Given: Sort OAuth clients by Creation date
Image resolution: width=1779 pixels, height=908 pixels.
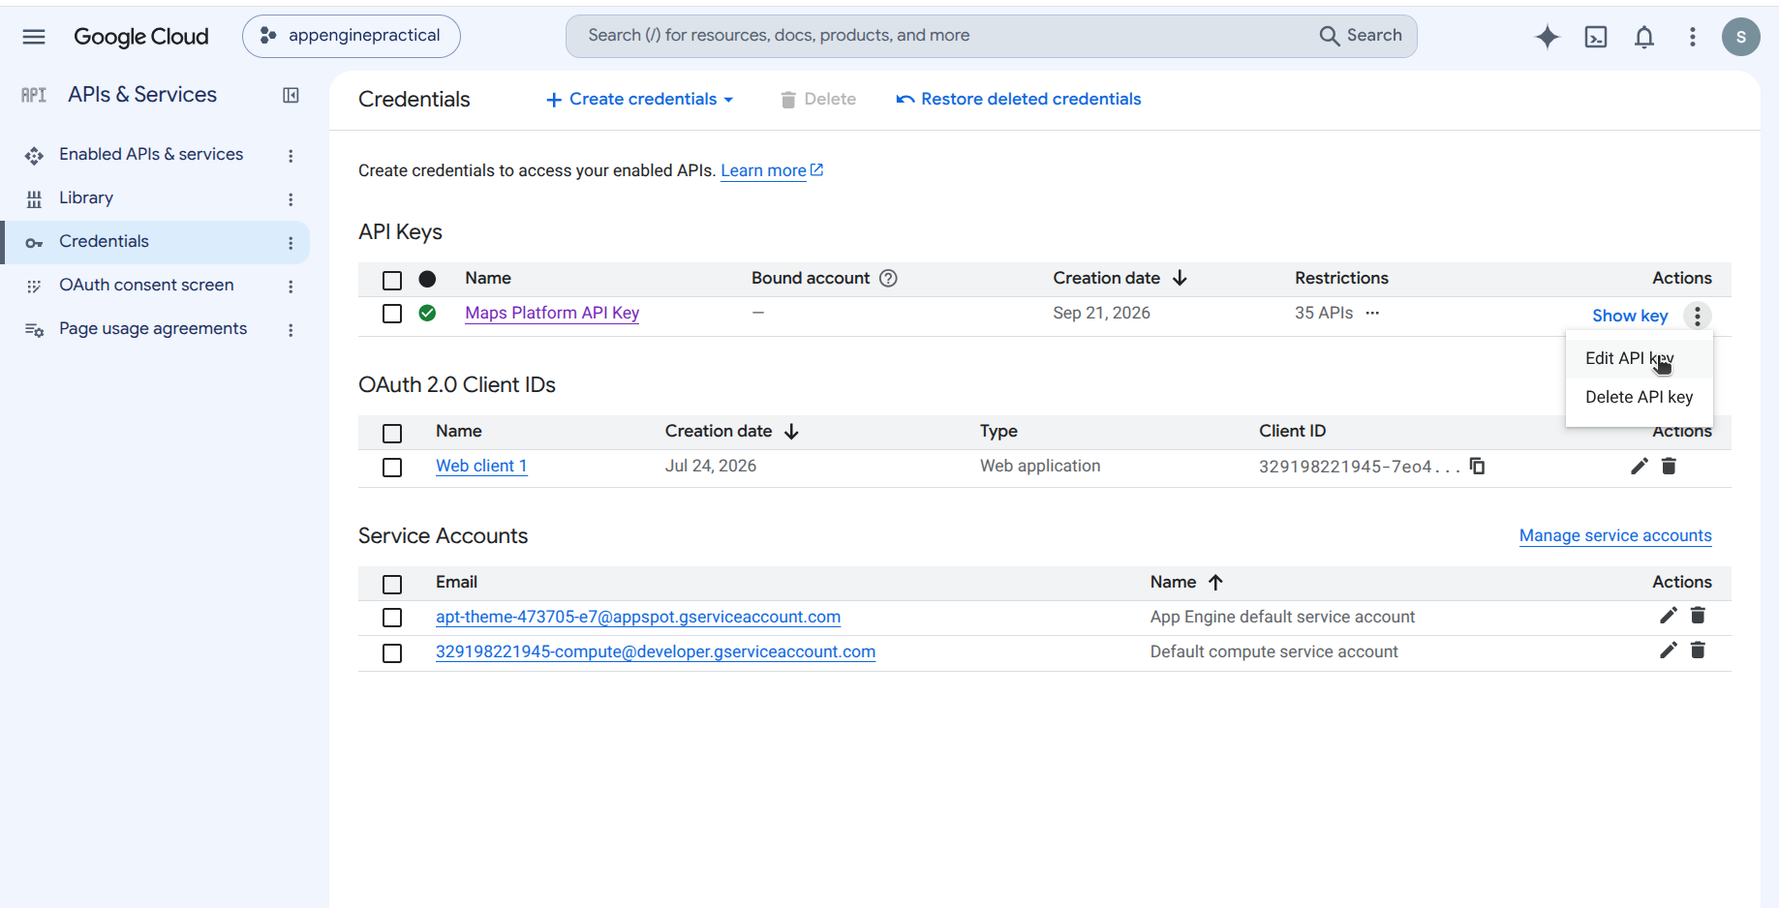Looking at the screenshot, I should pyautogui.click(x=732, y=432).
